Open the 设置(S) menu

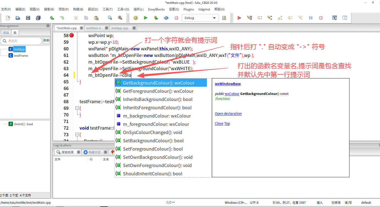(x=174, y=9)
